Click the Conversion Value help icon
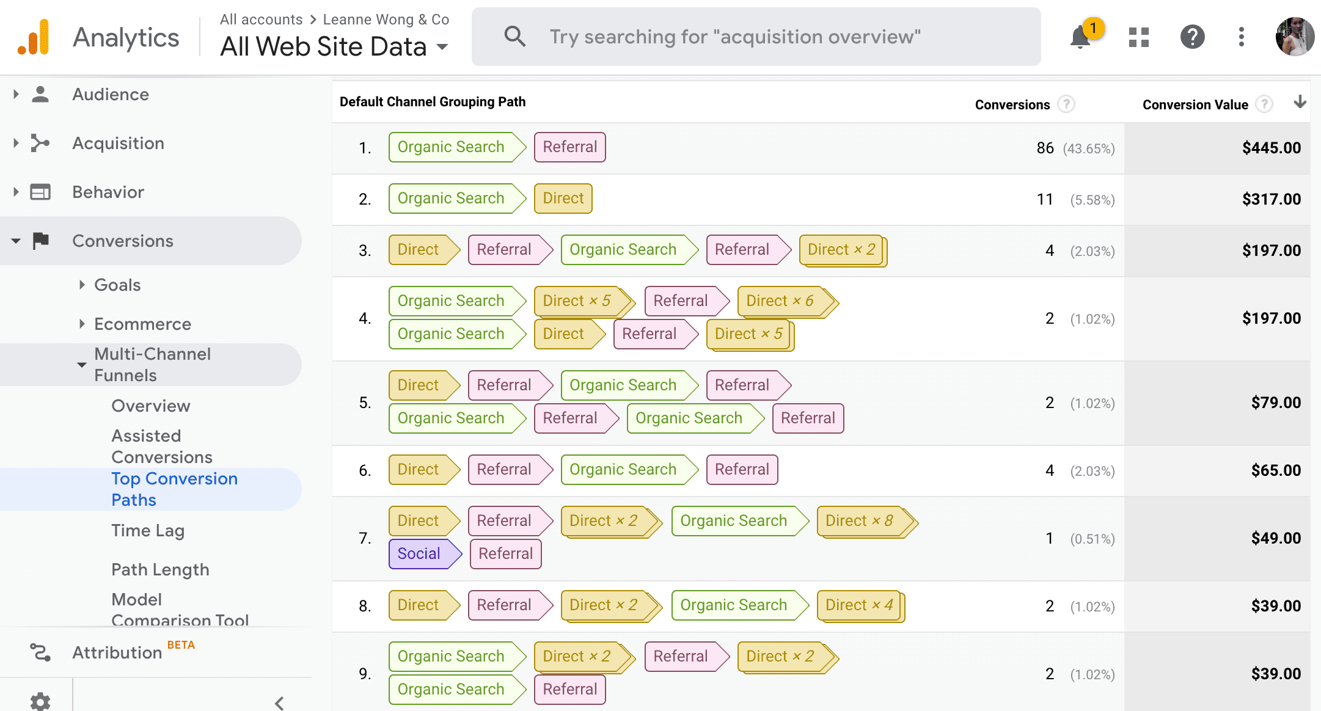 pos(1264,104)
